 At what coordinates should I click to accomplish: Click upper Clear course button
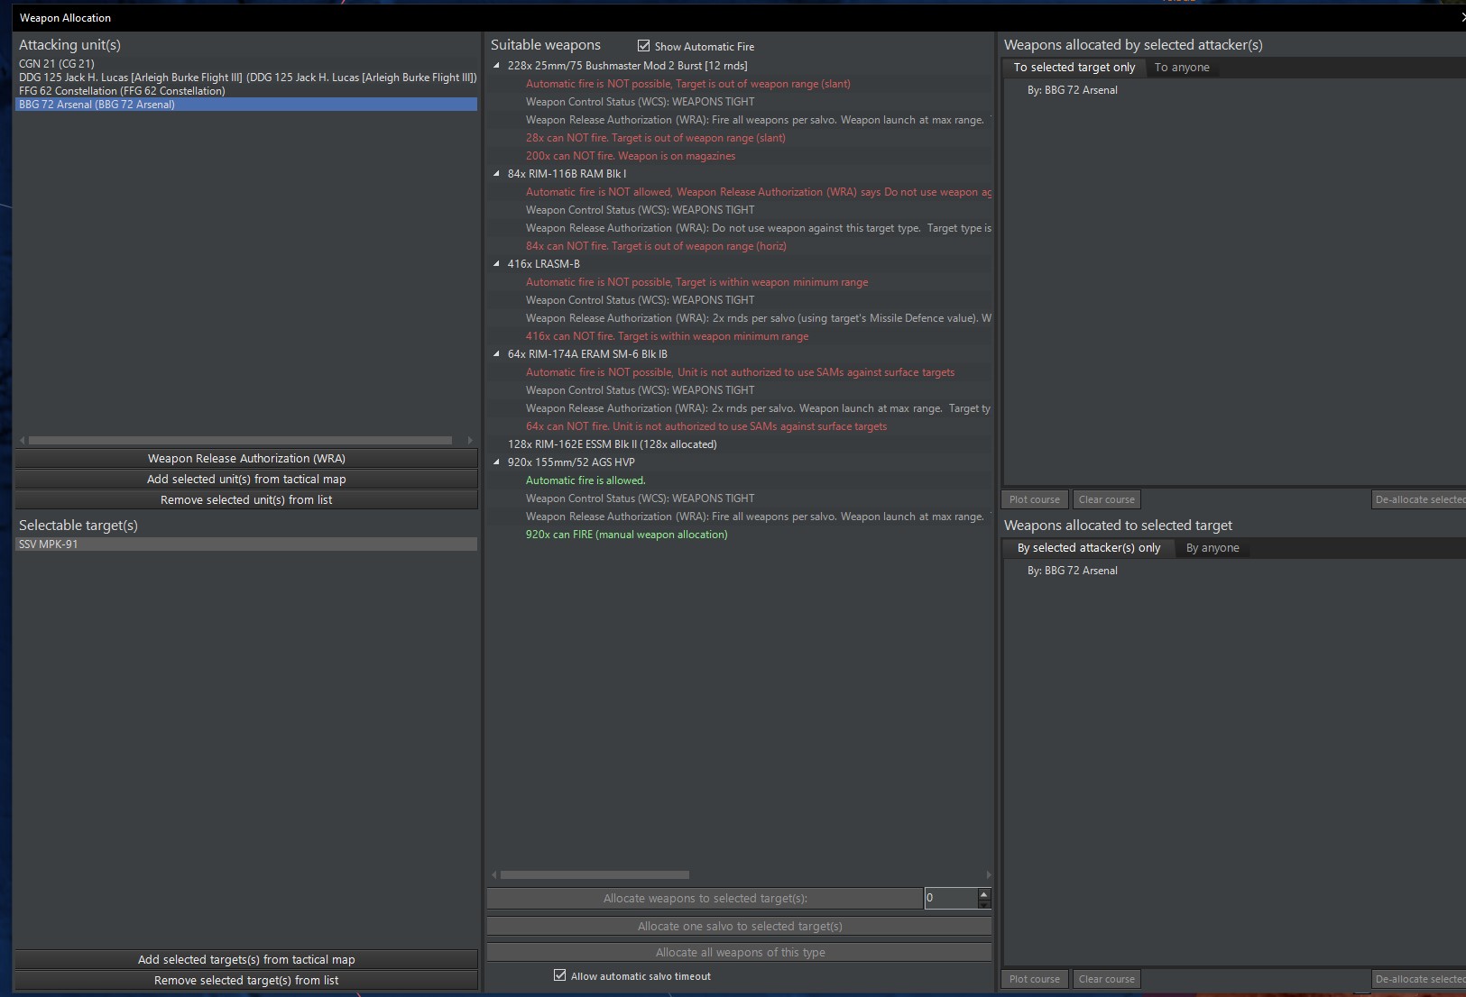pos(1106,499)
